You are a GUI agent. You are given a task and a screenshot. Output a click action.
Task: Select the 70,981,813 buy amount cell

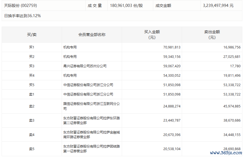172,47
